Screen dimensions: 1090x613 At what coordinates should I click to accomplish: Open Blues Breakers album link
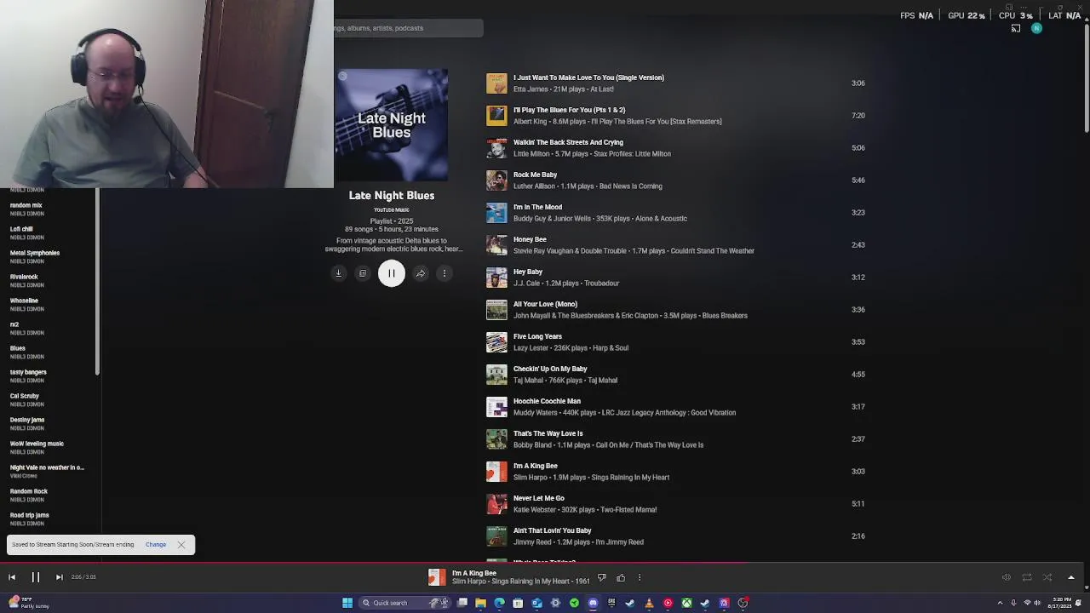point(725,316)
